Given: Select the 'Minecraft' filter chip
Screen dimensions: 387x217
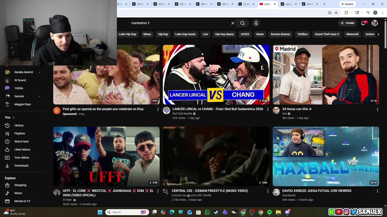Looking at the screenshot, I should (352, 34).
